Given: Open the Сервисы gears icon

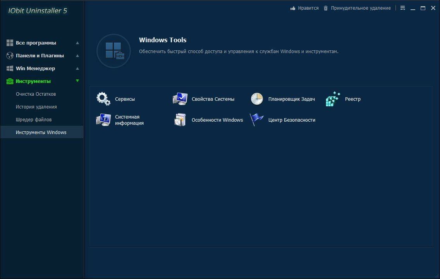Looking at the screenshot, I should click(x=103, y=99).
